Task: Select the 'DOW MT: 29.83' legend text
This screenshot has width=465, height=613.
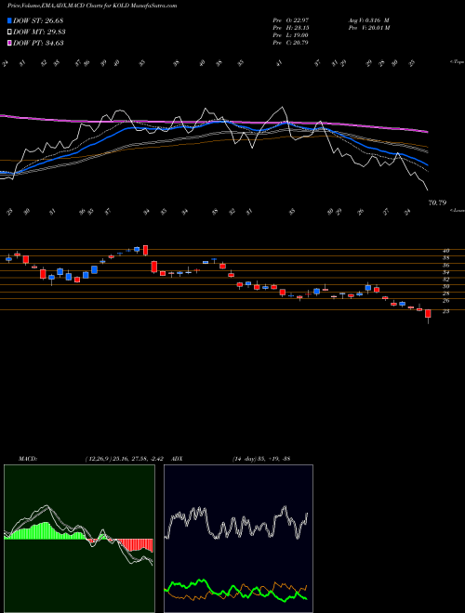Action: click(x=39, y=33)
